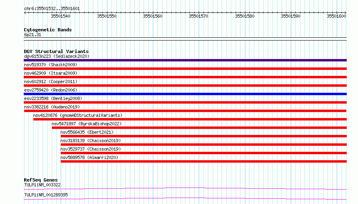Click the chr6:35501532..35501601 region label
Viewport: 358px width, 204px height.
coord(52,8)
